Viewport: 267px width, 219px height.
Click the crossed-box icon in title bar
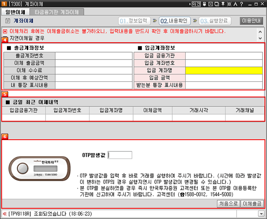tap(211, 4)
